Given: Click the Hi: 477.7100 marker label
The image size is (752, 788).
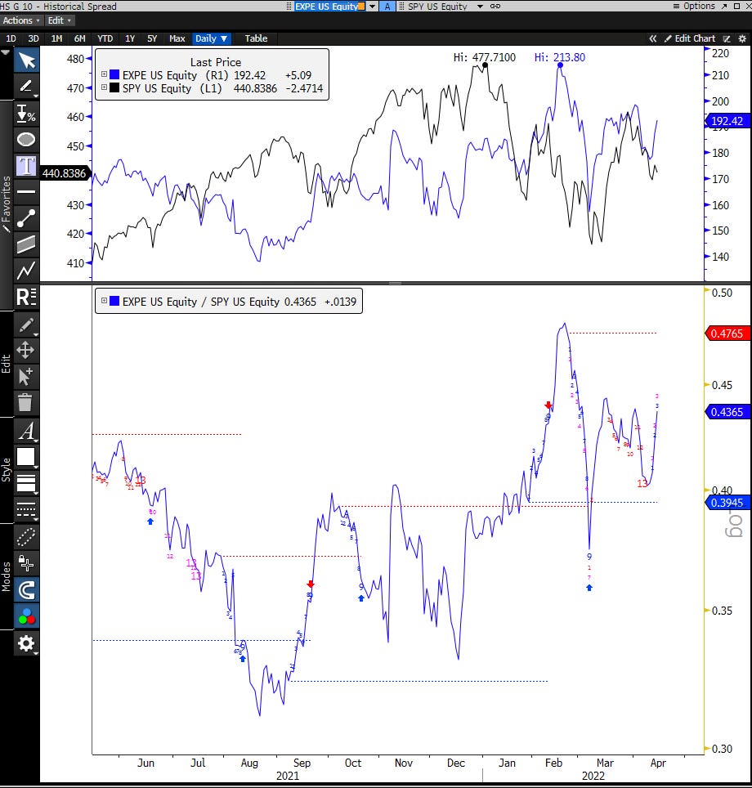Looking at the screenshot, I should click(484, 57).
